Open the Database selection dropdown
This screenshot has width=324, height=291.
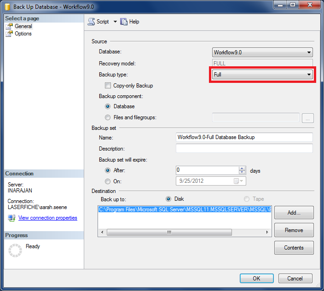click(x=309, y=52)
